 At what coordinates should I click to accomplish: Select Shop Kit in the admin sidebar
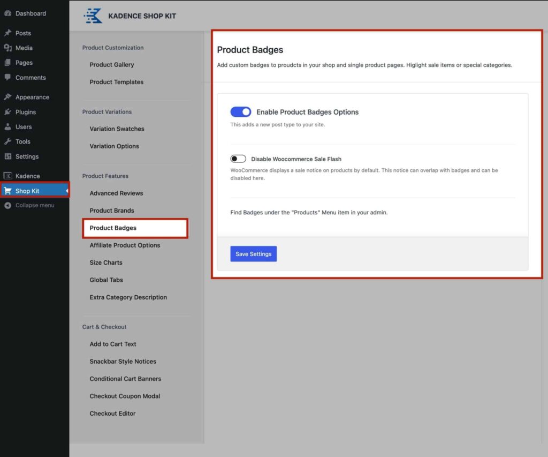(x=34, y=191)
